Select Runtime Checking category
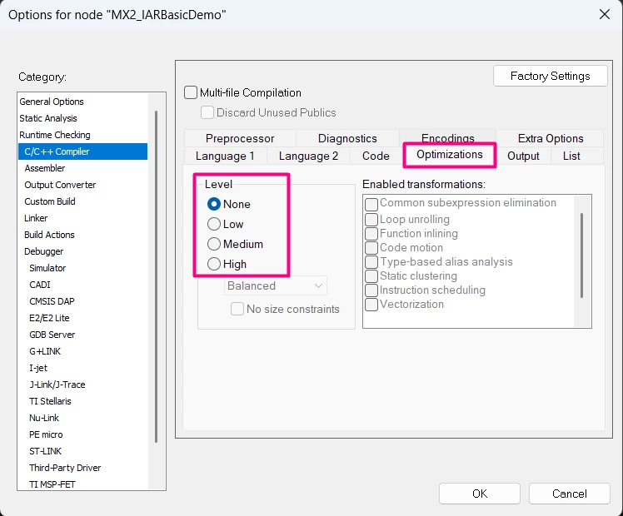The height and width of the screenshot is (516, 623). 82,135
